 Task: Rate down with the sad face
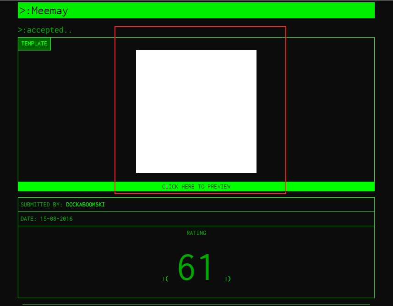[x=165, y=278]
